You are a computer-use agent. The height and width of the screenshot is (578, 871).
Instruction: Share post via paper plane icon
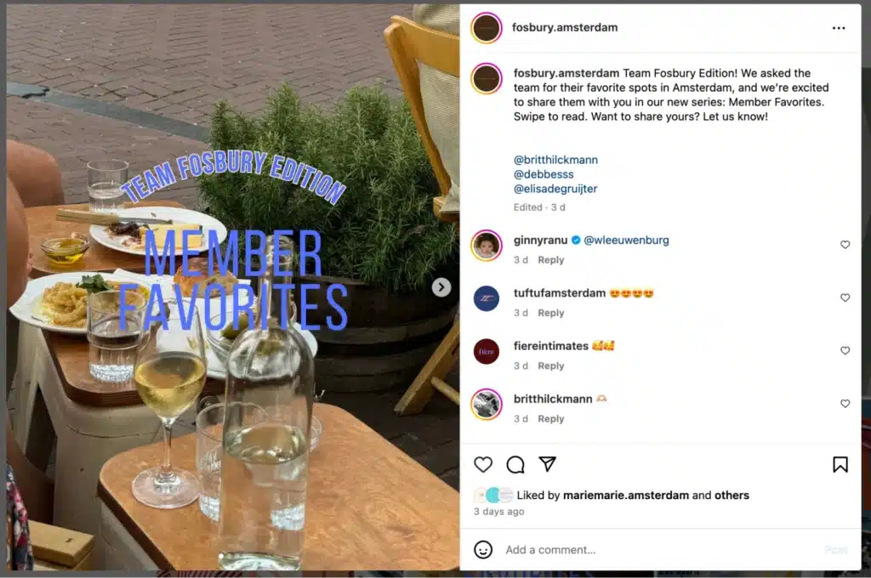547,463
